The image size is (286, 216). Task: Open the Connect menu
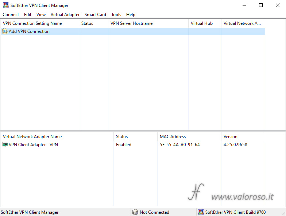[x=11, y=15]
